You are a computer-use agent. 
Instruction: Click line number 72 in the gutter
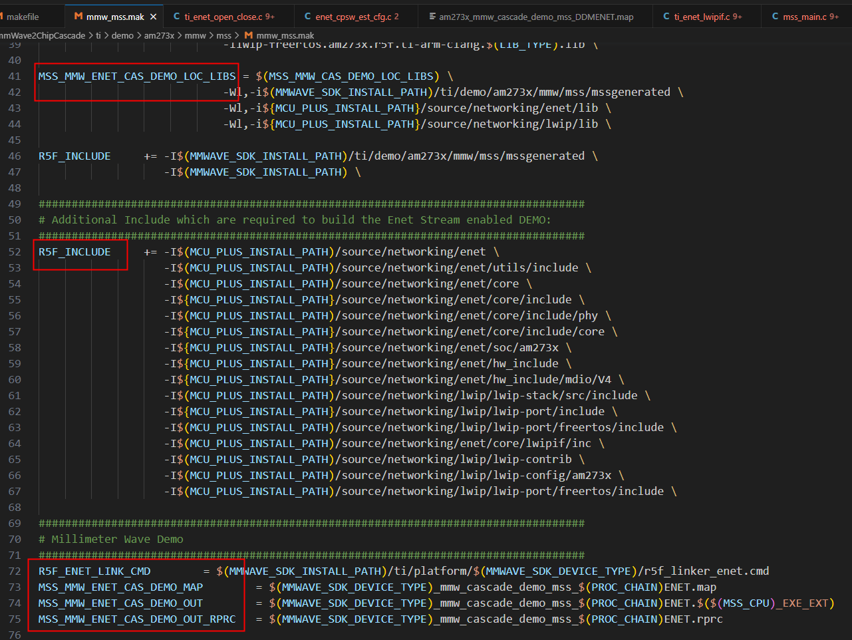pos(15,571)
